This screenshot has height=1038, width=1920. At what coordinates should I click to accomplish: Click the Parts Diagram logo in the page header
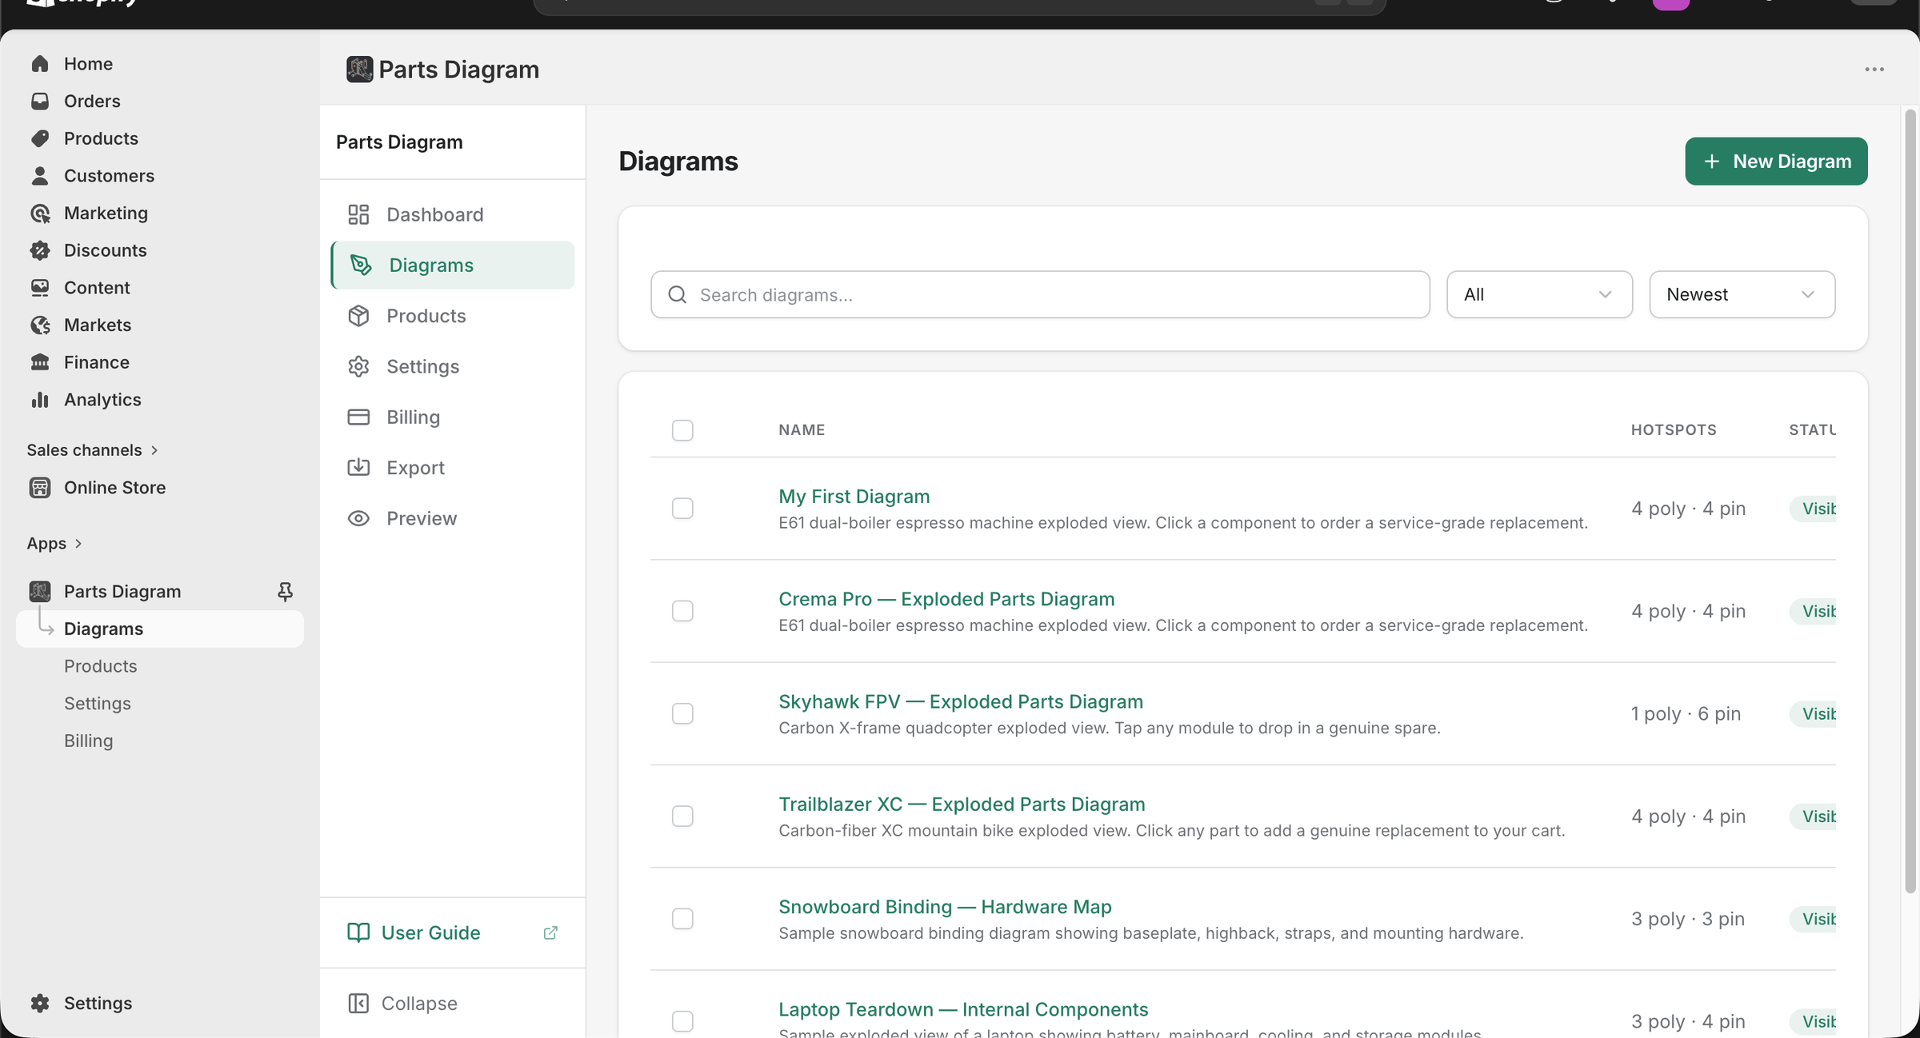(x=359, y=70)
